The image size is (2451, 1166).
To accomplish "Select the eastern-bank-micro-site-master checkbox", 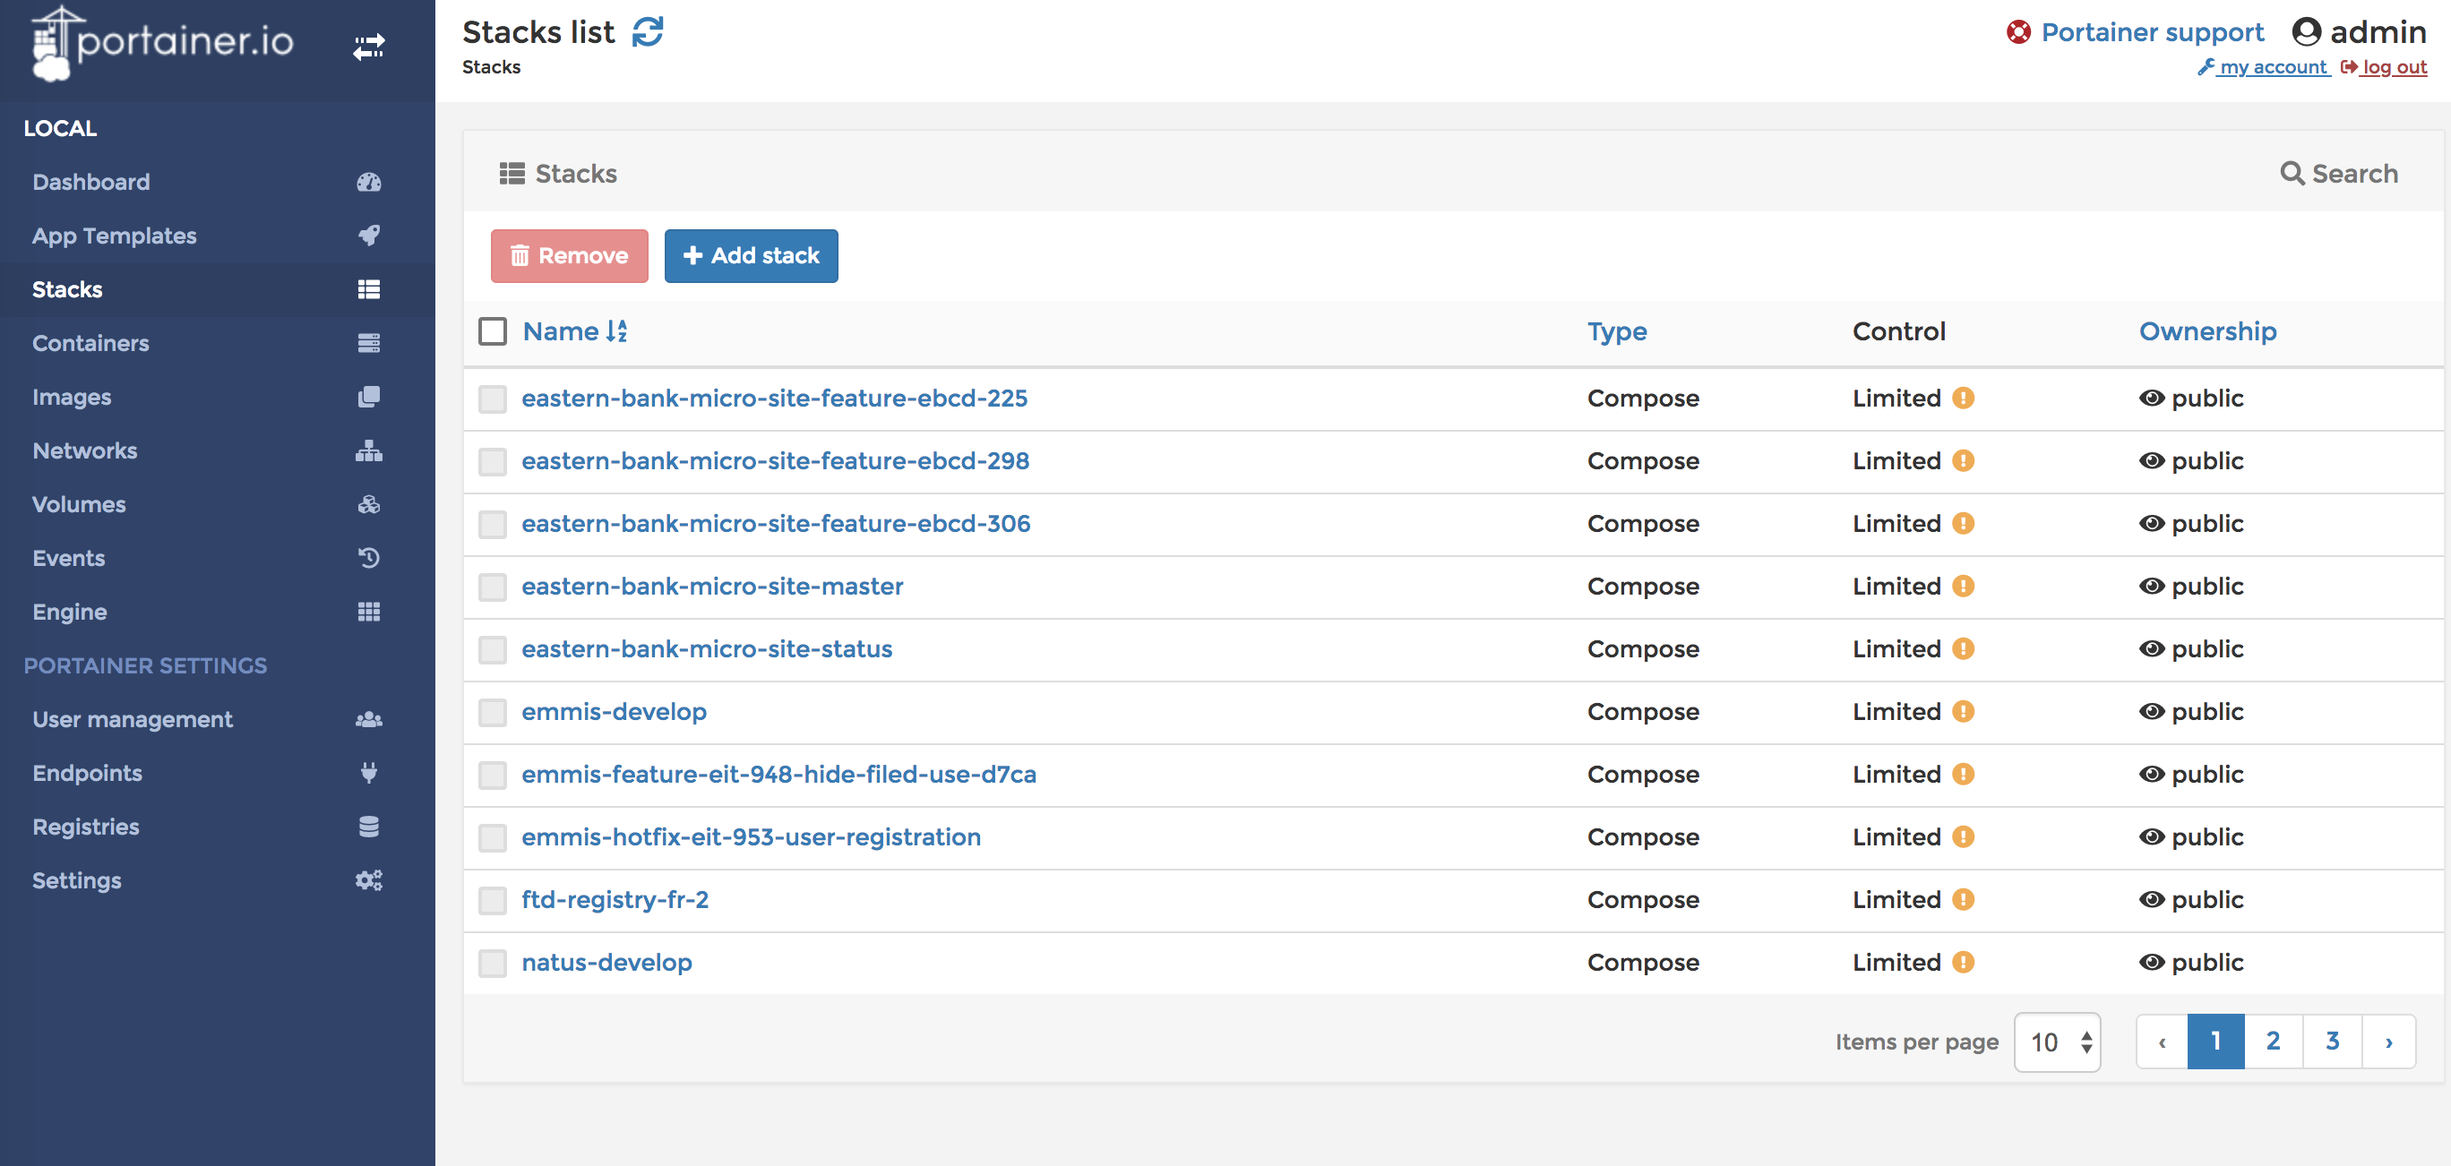I will [493, 587].
